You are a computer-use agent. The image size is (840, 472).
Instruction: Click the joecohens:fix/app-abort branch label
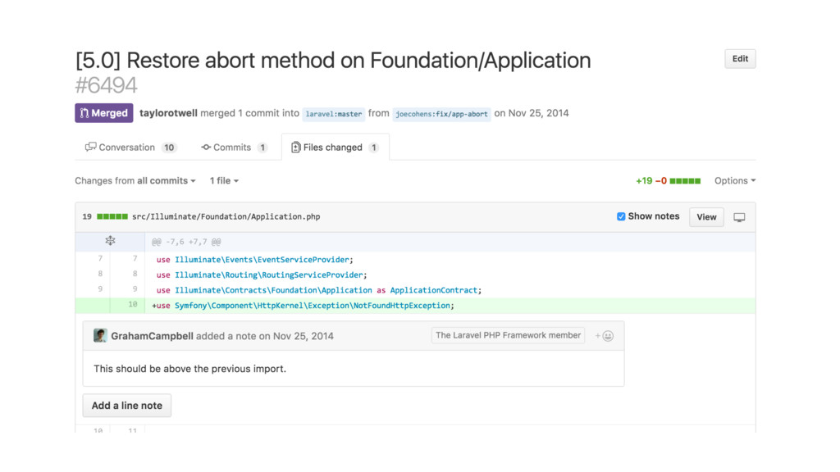[x=441, y=114]
